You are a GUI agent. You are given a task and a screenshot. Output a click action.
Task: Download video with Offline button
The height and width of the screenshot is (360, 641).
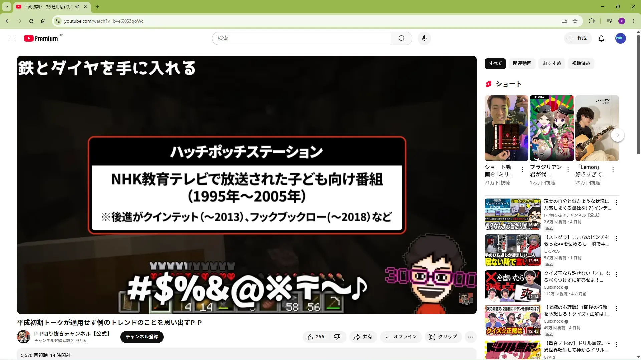tap(401, 337)
